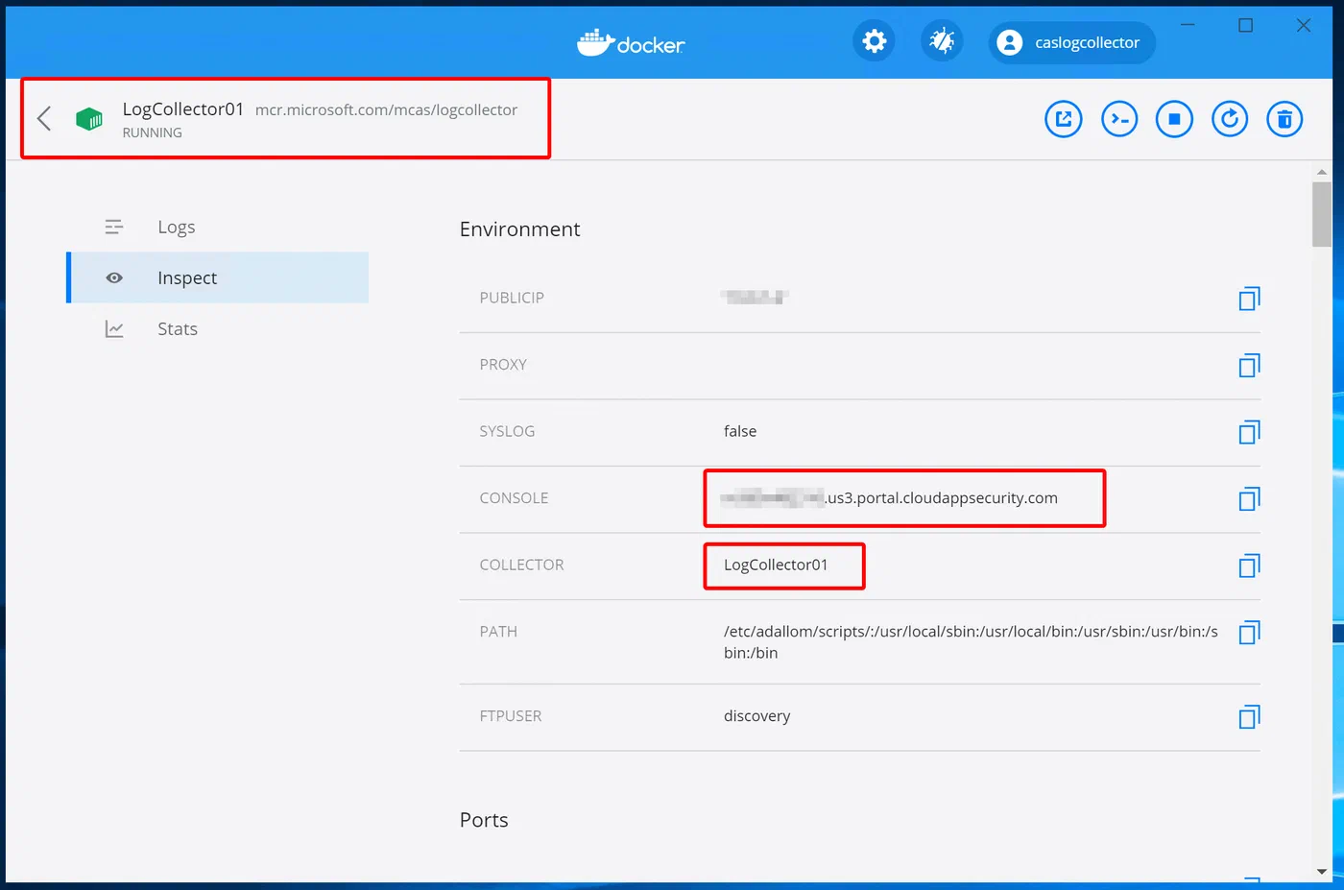The height and width of the screenshot is (890, 1344).
Task: Click the FTPUSER label
Action: pos(511,716)
